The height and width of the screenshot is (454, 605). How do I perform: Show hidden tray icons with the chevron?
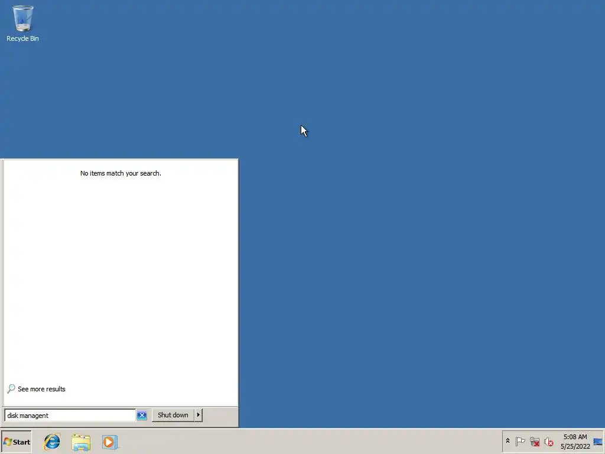(508, 441)
